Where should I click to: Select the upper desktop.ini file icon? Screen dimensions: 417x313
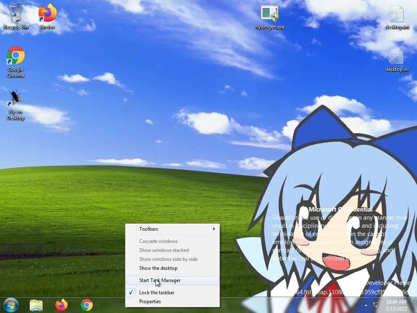click(397, 17)
